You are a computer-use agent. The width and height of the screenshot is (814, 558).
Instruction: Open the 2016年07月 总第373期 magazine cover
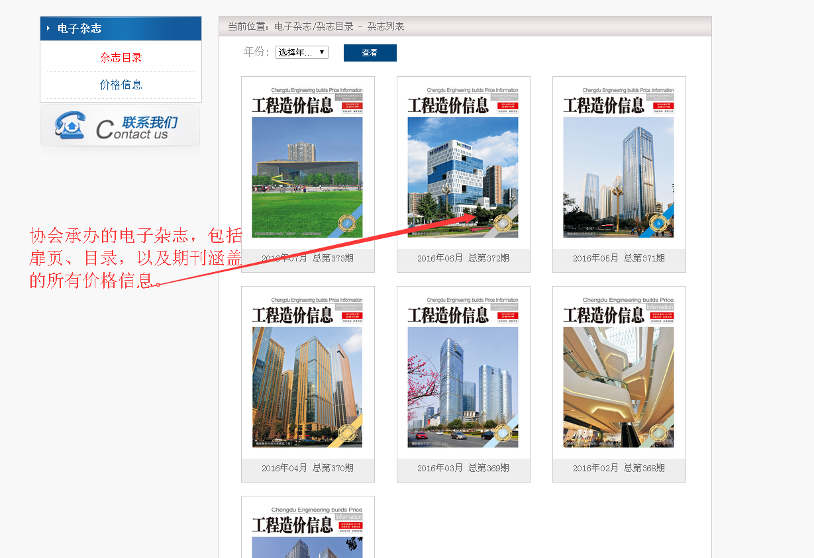click(x=307, y=163)
